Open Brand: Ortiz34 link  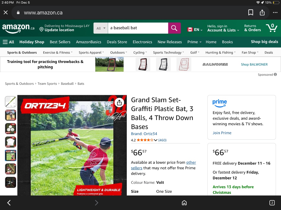[144, 134]
